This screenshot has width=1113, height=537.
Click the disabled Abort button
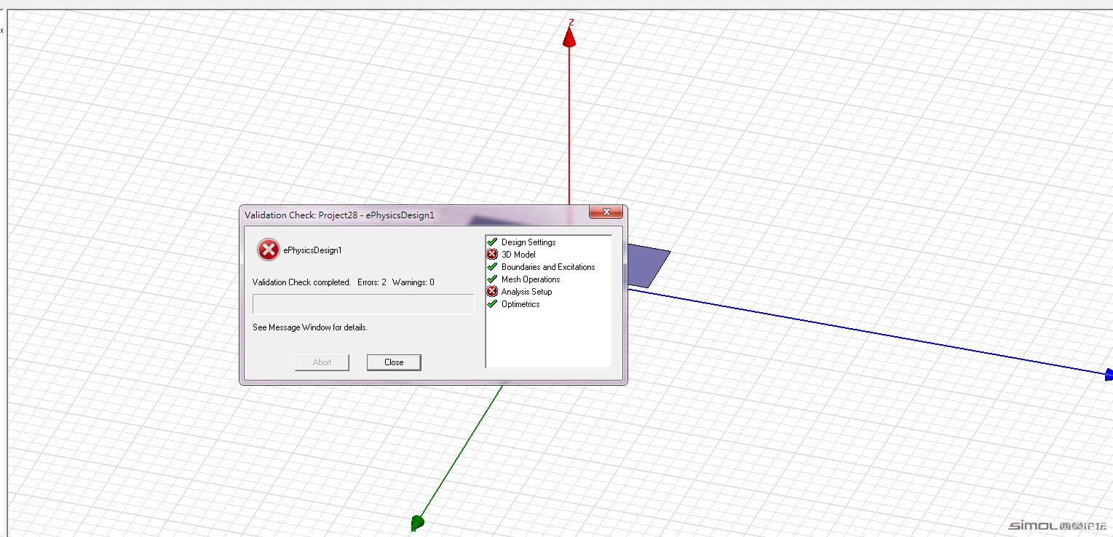322,362
